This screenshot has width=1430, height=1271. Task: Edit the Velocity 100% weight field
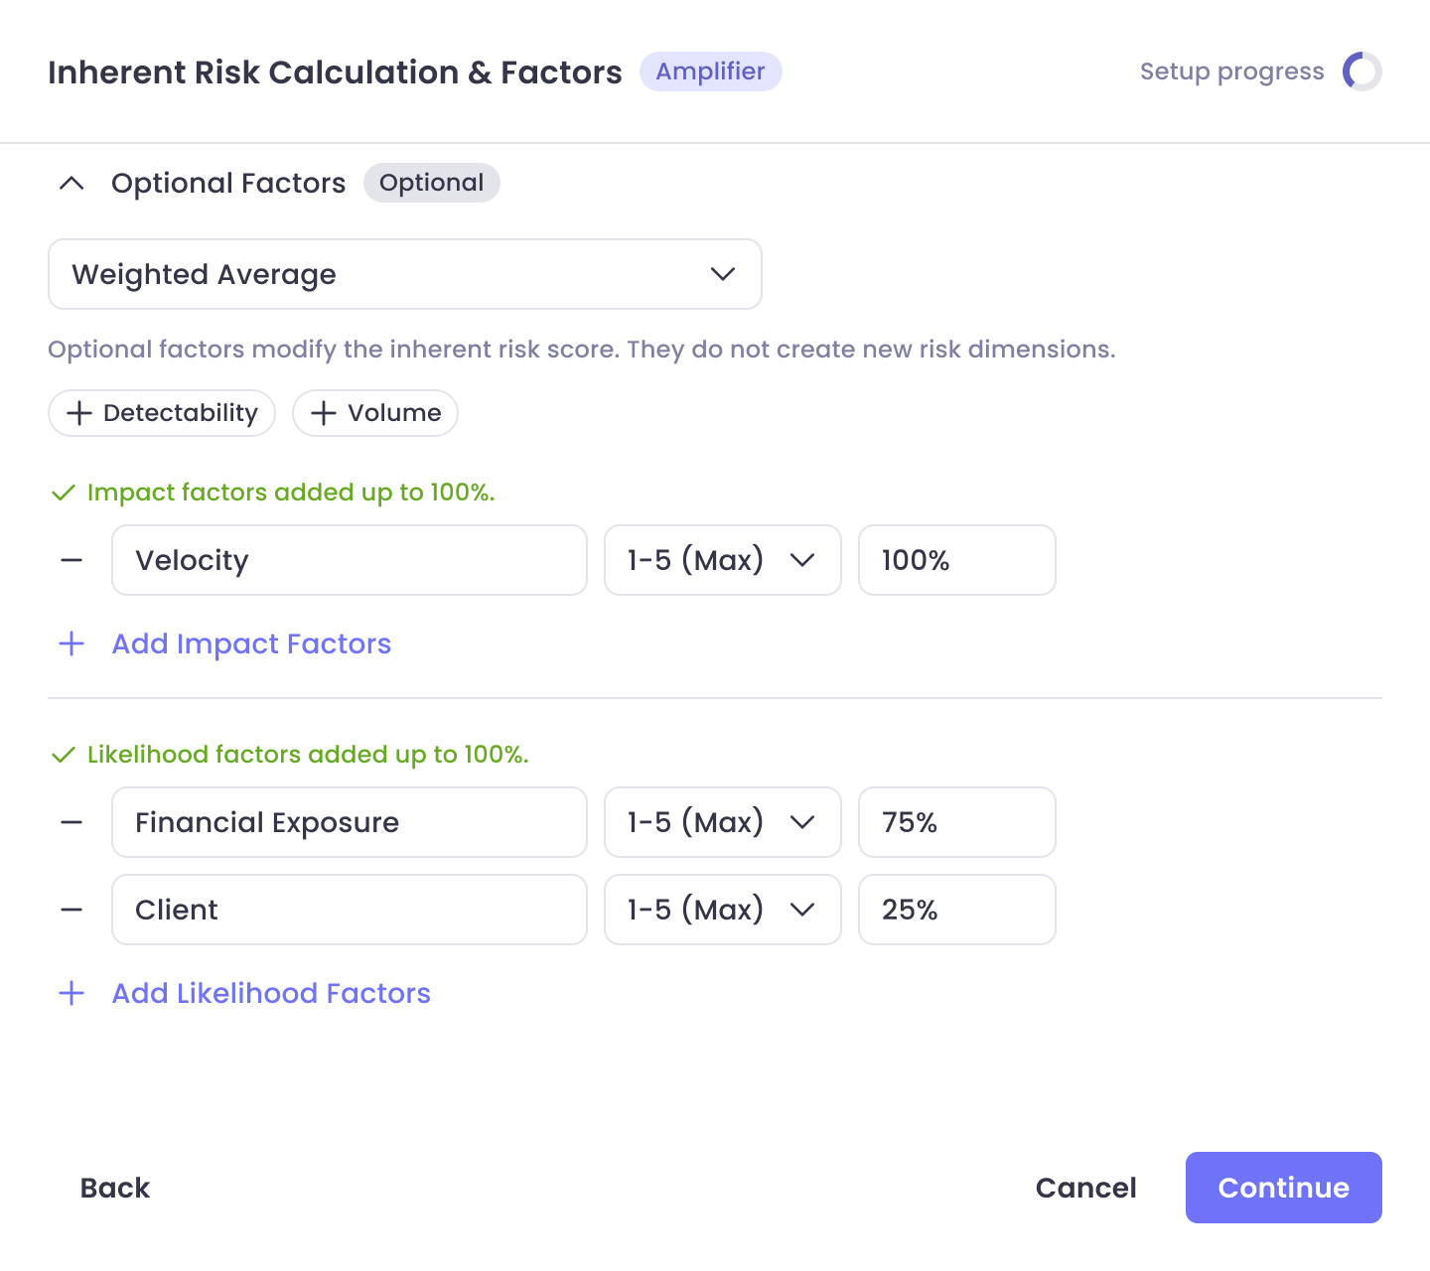957,560
